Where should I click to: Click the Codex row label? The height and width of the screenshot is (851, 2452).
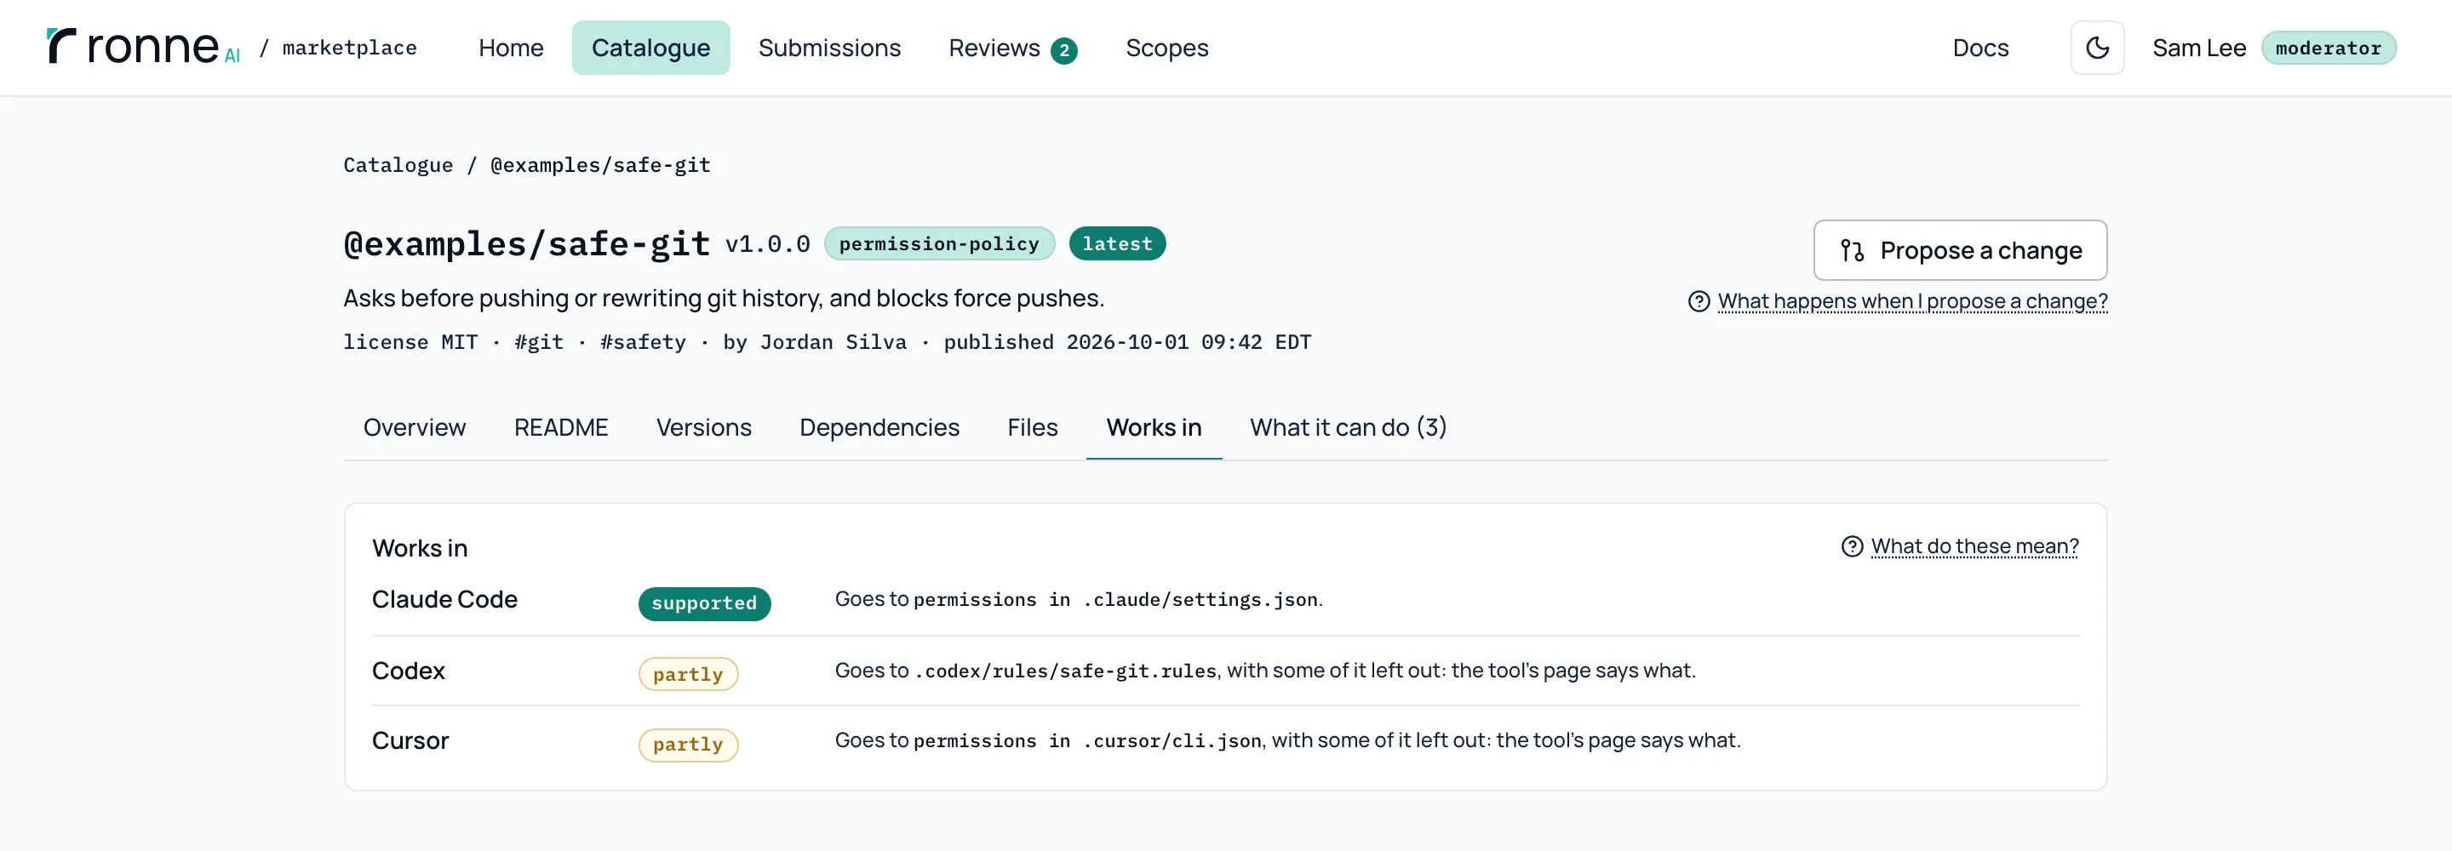coord(409,671)
